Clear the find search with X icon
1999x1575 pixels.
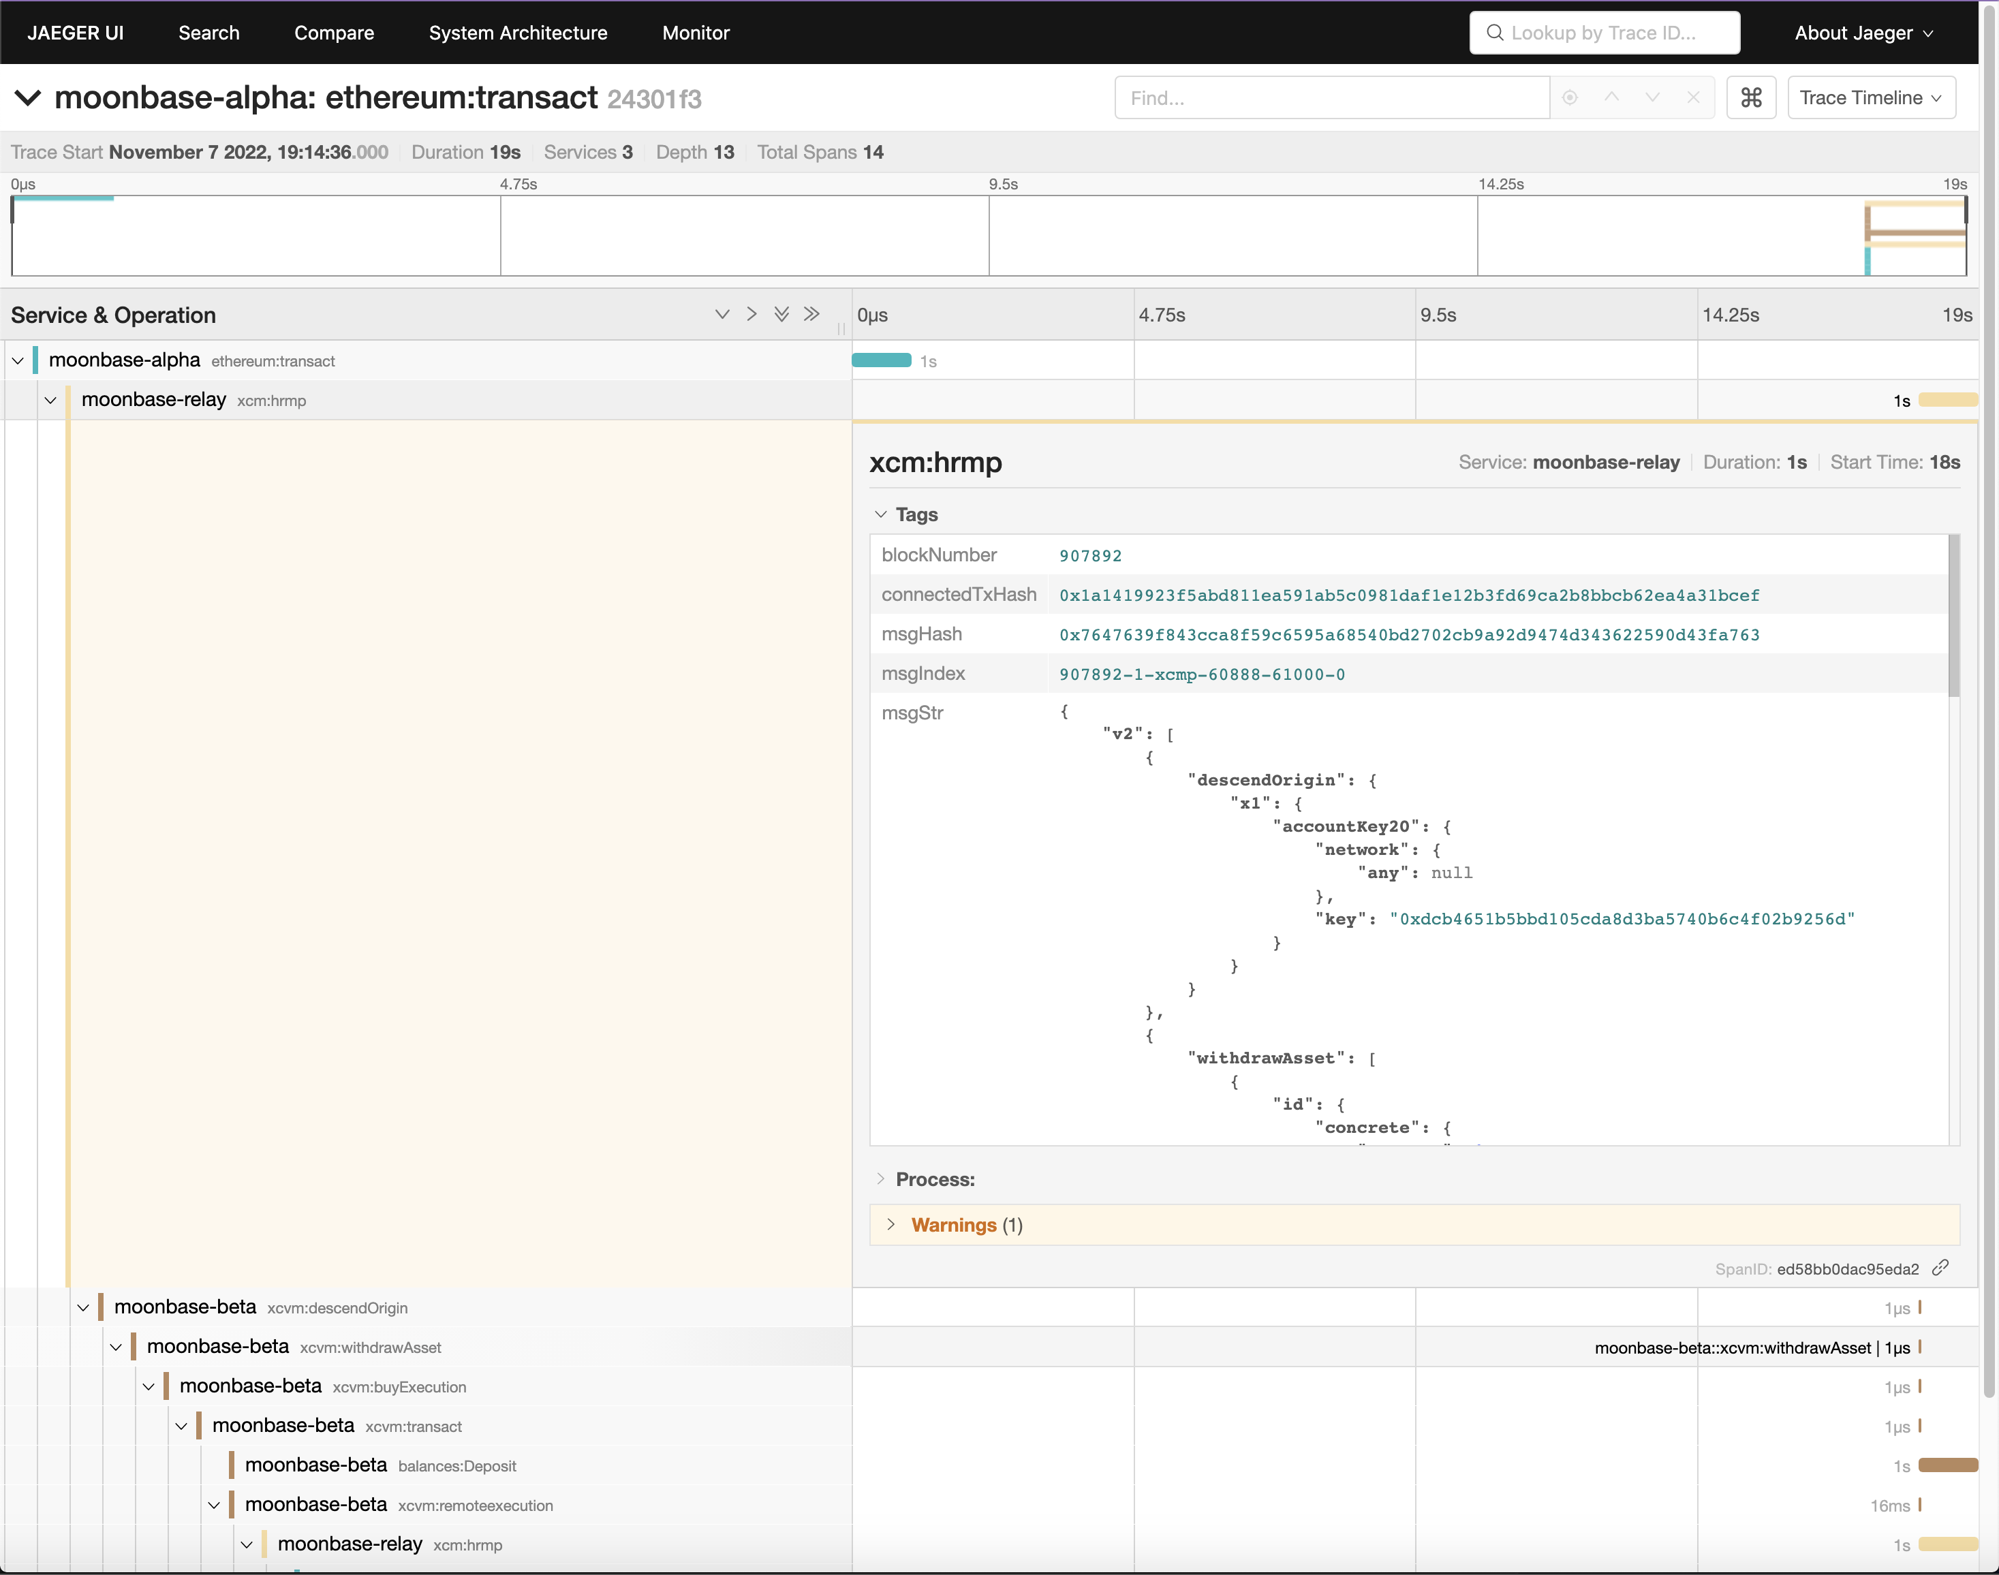[x=1693, y=97]
